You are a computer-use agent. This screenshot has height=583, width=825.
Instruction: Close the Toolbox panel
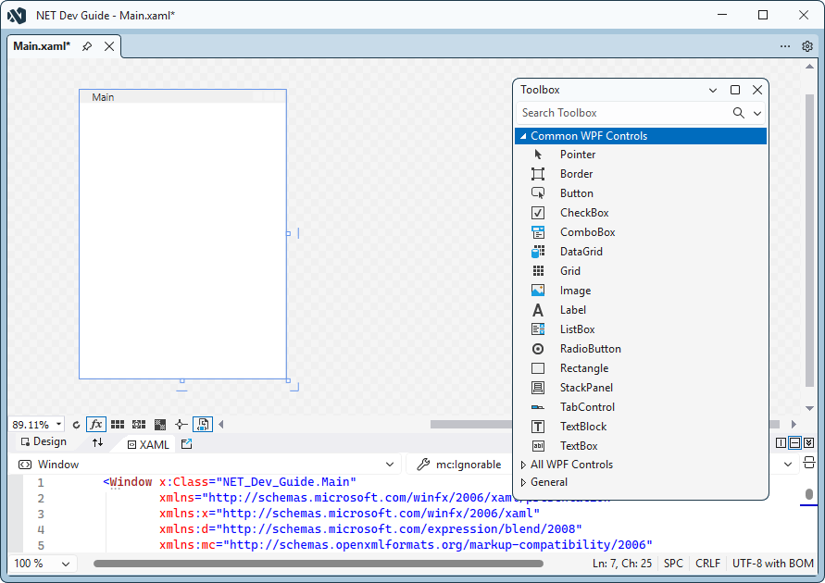(x=757, y=90)
